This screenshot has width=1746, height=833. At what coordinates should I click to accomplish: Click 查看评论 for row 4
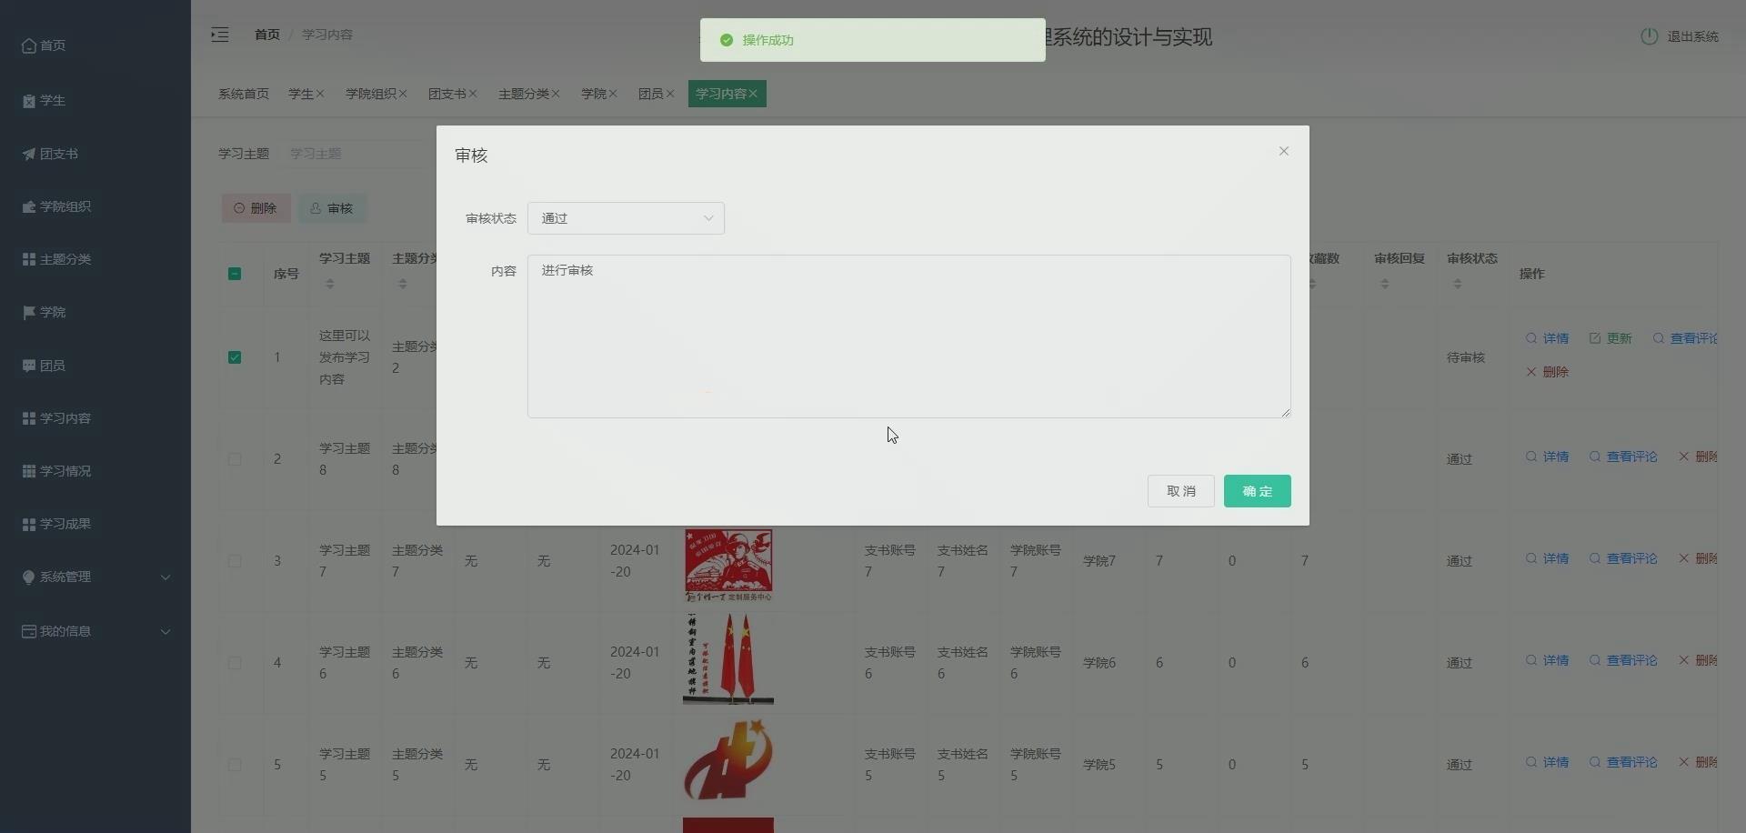point(1623,660)
